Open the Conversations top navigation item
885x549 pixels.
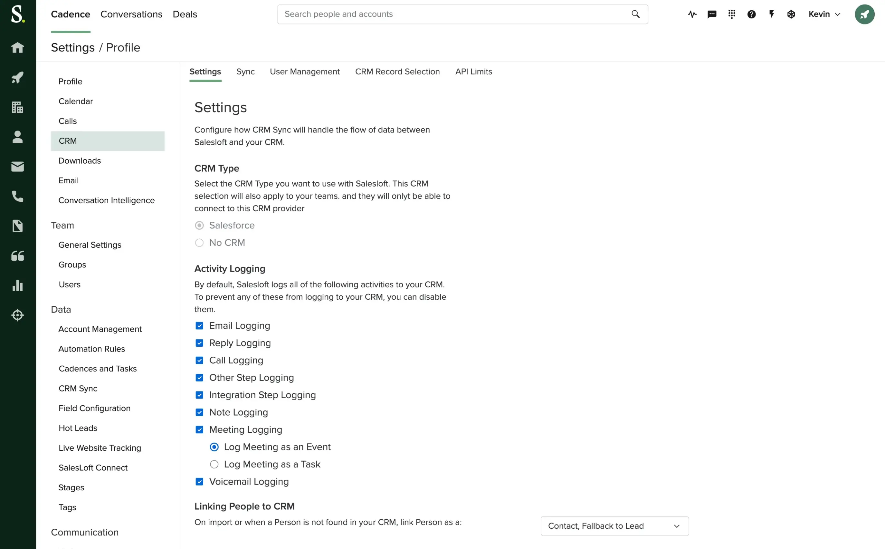point(131,14)
